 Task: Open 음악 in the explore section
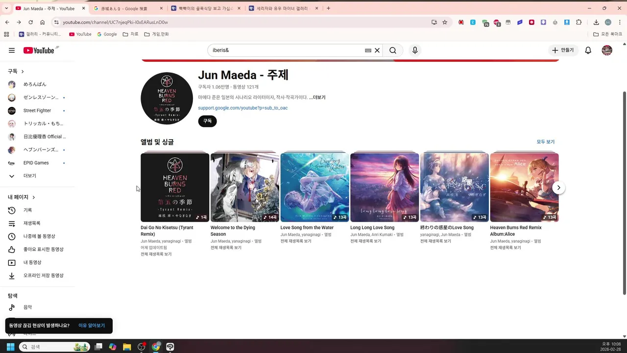coord(37,307)
